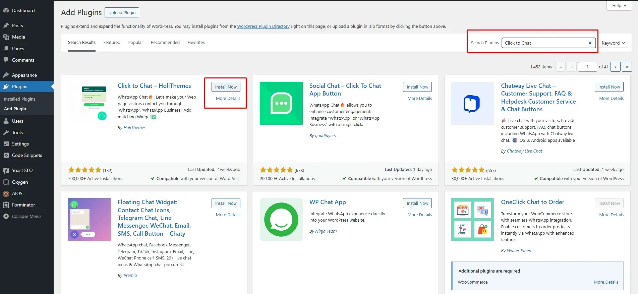Jump to last page of results
The width and height of the screenshot is (638, 294).
pyautogui.click(x=627, y=67)
